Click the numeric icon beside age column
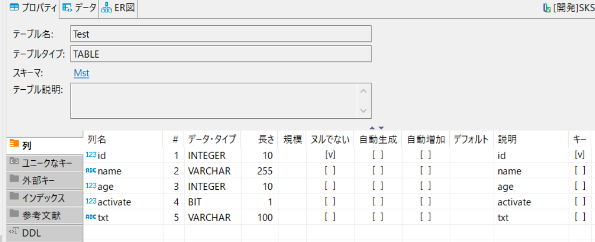The image size is (595, 242). [90, 186]
